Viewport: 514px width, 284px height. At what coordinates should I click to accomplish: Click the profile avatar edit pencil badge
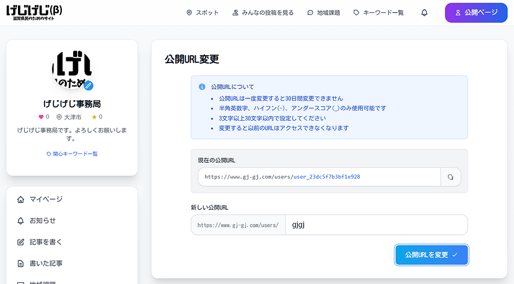[89, 84]
